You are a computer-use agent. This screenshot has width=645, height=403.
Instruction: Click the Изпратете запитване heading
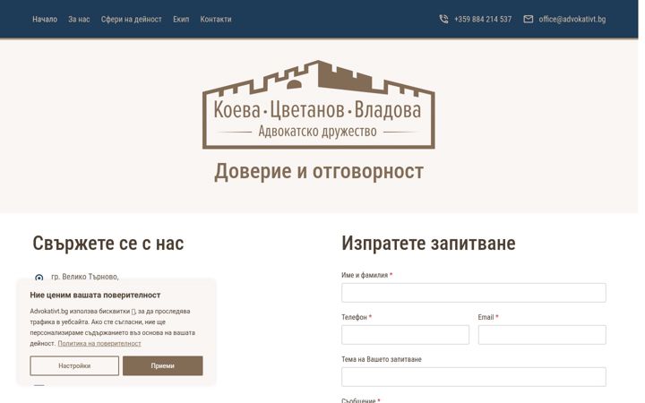pyautogui.click(x=428, y=243)
